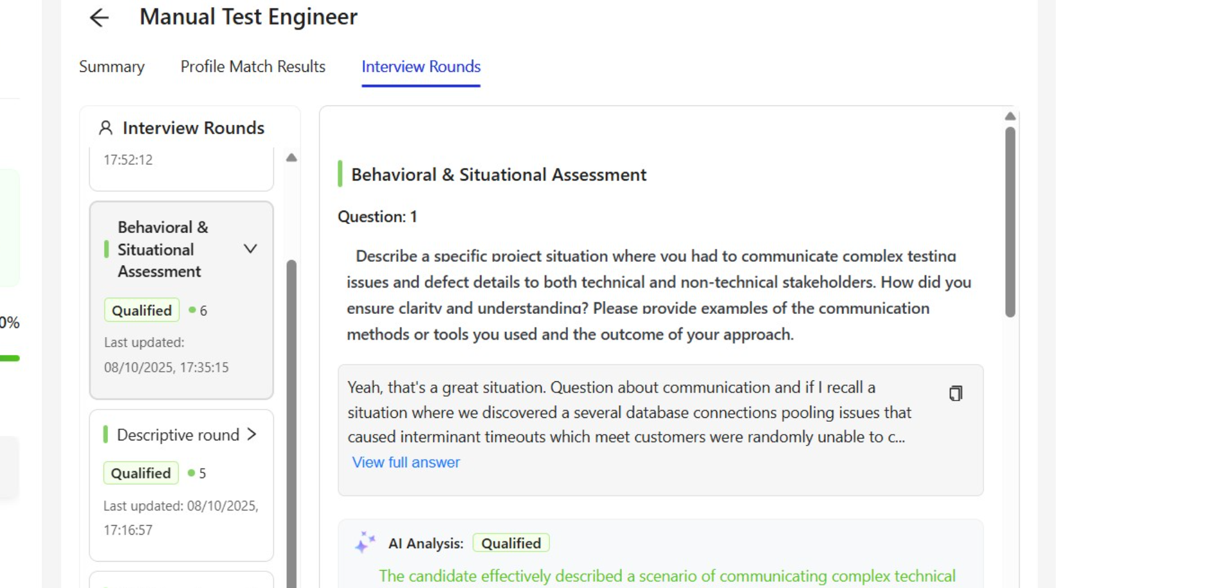Click the green progress bar at left
Screen dimensions: 1222x588
pyautogui.click(x=10, y=358)
